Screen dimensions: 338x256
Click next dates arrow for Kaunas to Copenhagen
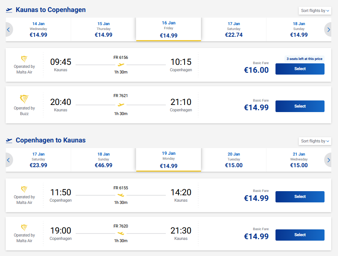(x=328, y=29)
